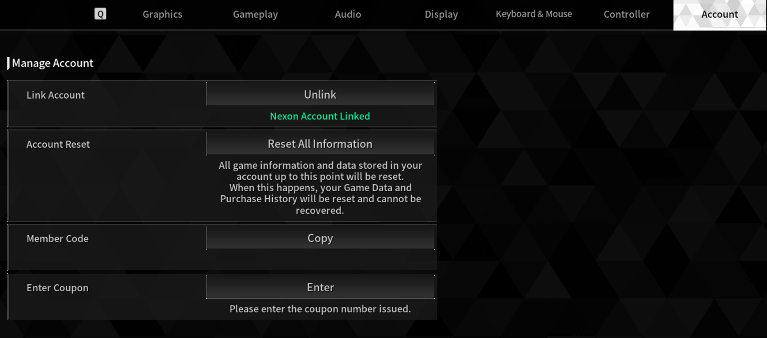Click the Nexon Account Linked status text
The height and width of the screenshot is (338, 767).
coord(320,116)
